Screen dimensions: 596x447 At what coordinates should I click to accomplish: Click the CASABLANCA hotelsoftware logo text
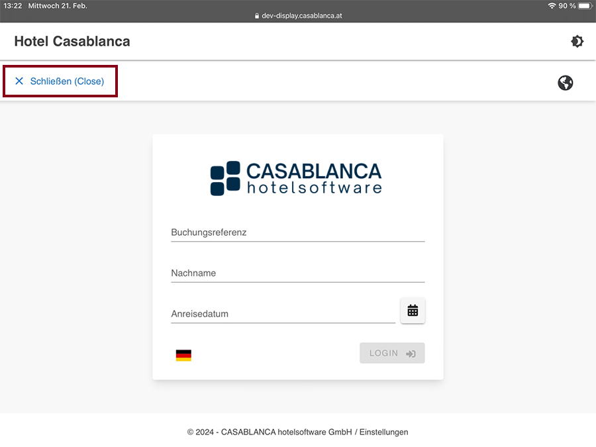tap(314, 178)
